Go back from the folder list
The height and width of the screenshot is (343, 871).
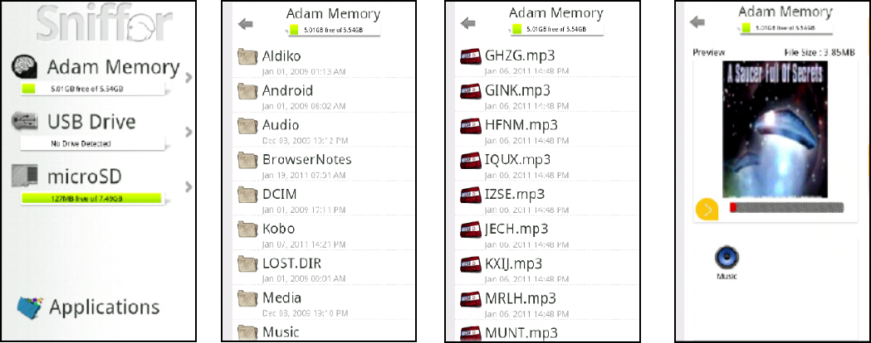245,23
